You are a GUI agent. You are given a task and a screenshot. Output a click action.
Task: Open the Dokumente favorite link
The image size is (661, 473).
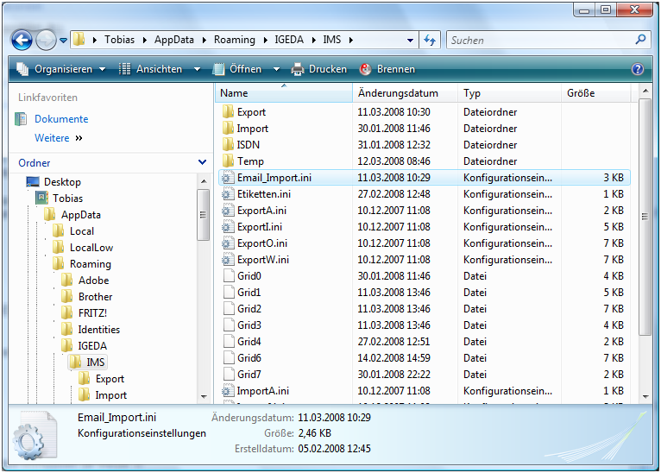coord(61,119)
